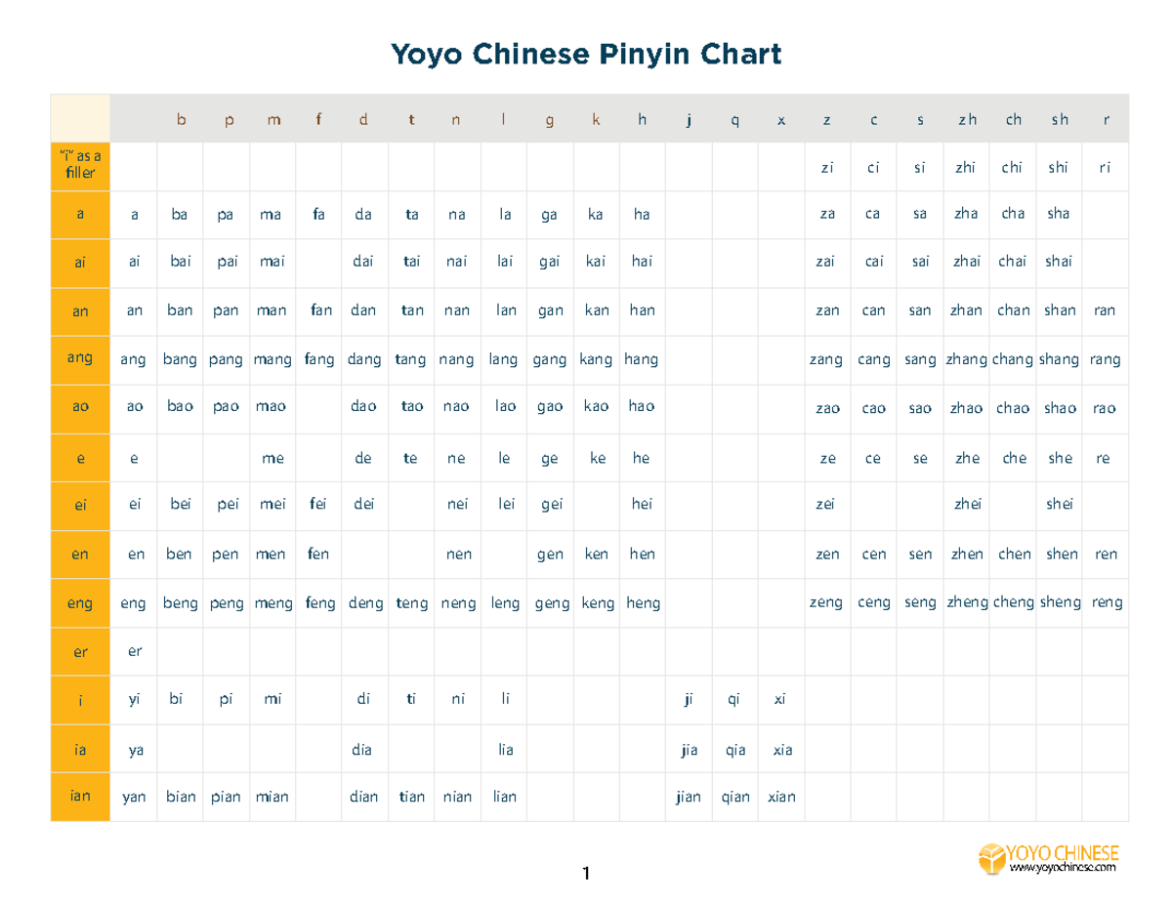Click the 'mian' cell
1172x905 pixels.
(272, 797)
